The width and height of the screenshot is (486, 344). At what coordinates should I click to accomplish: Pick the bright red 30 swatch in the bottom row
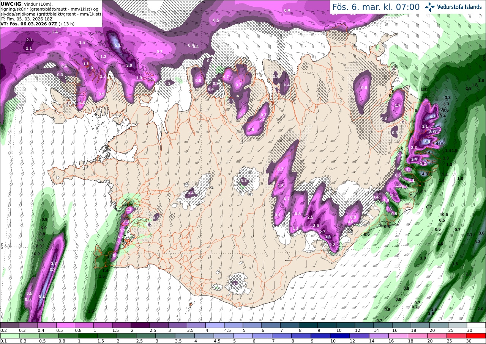[476, 336]
